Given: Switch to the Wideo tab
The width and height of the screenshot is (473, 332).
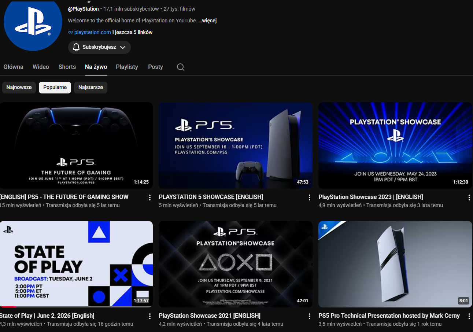Looking at the screenshot, I should coord(41,67).
